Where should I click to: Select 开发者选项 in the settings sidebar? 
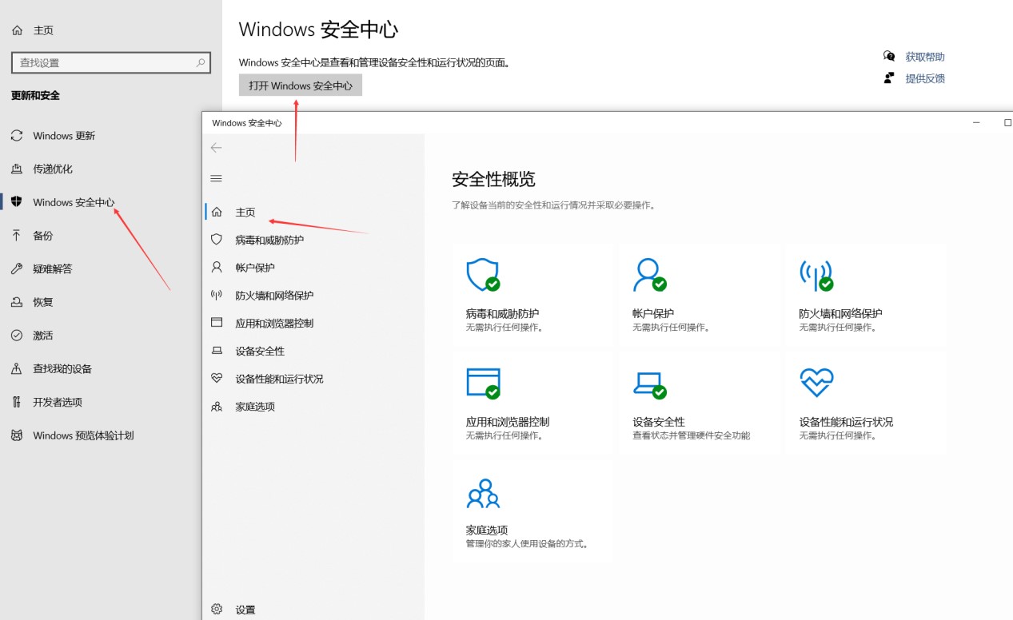pyautogui.click(x=57, y=402)
